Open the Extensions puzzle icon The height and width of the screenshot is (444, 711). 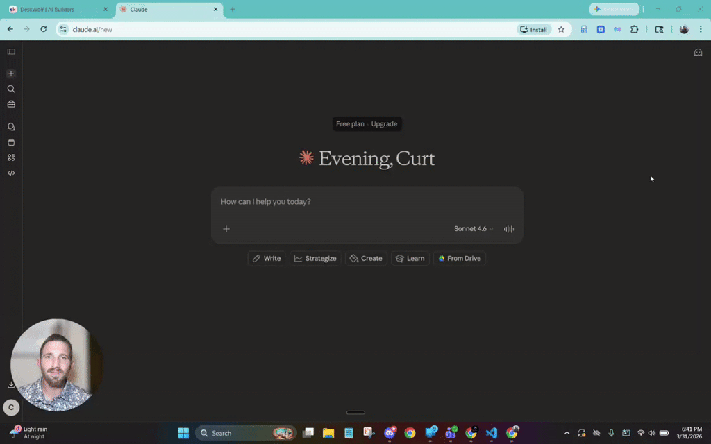(x=635, y=29)
